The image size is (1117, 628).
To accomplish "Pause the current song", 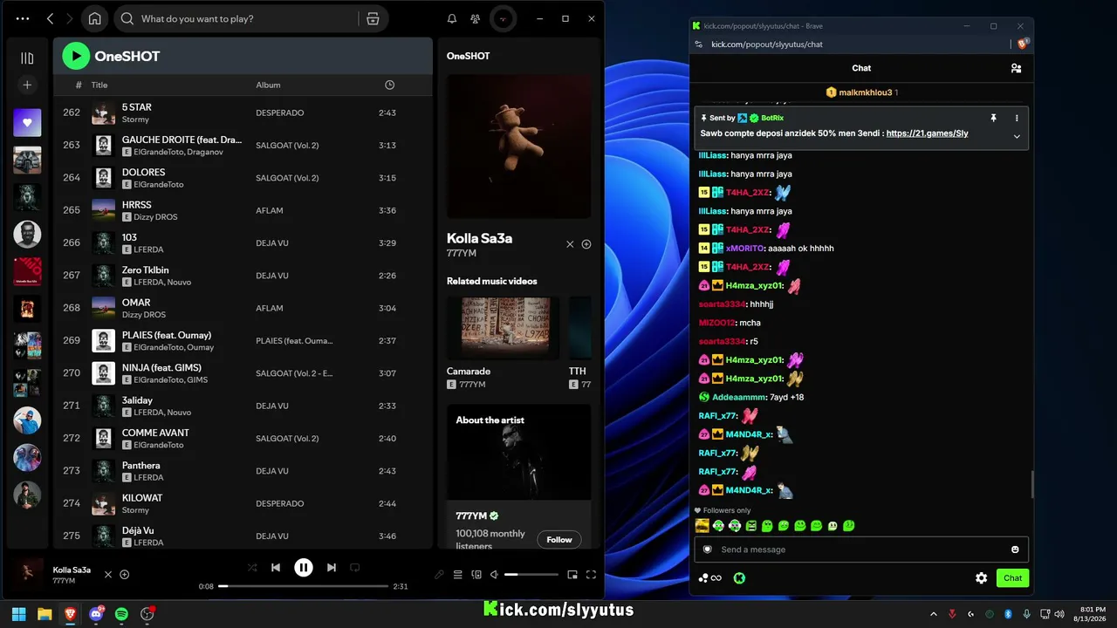I will point(303,567).
